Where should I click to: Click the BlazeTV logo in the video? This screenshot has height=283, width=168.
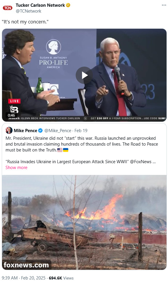coord(14,109)
